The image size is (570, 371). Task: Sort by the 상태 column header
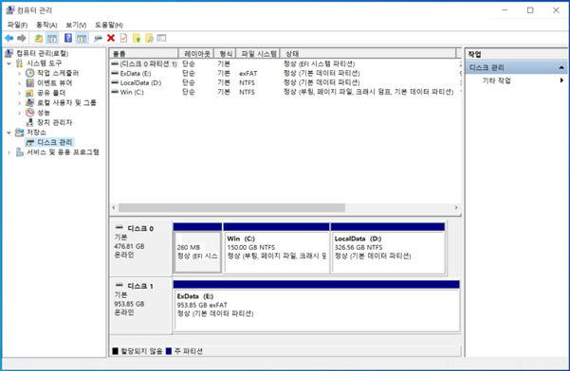pyautogui.click(x=368, y=53)
